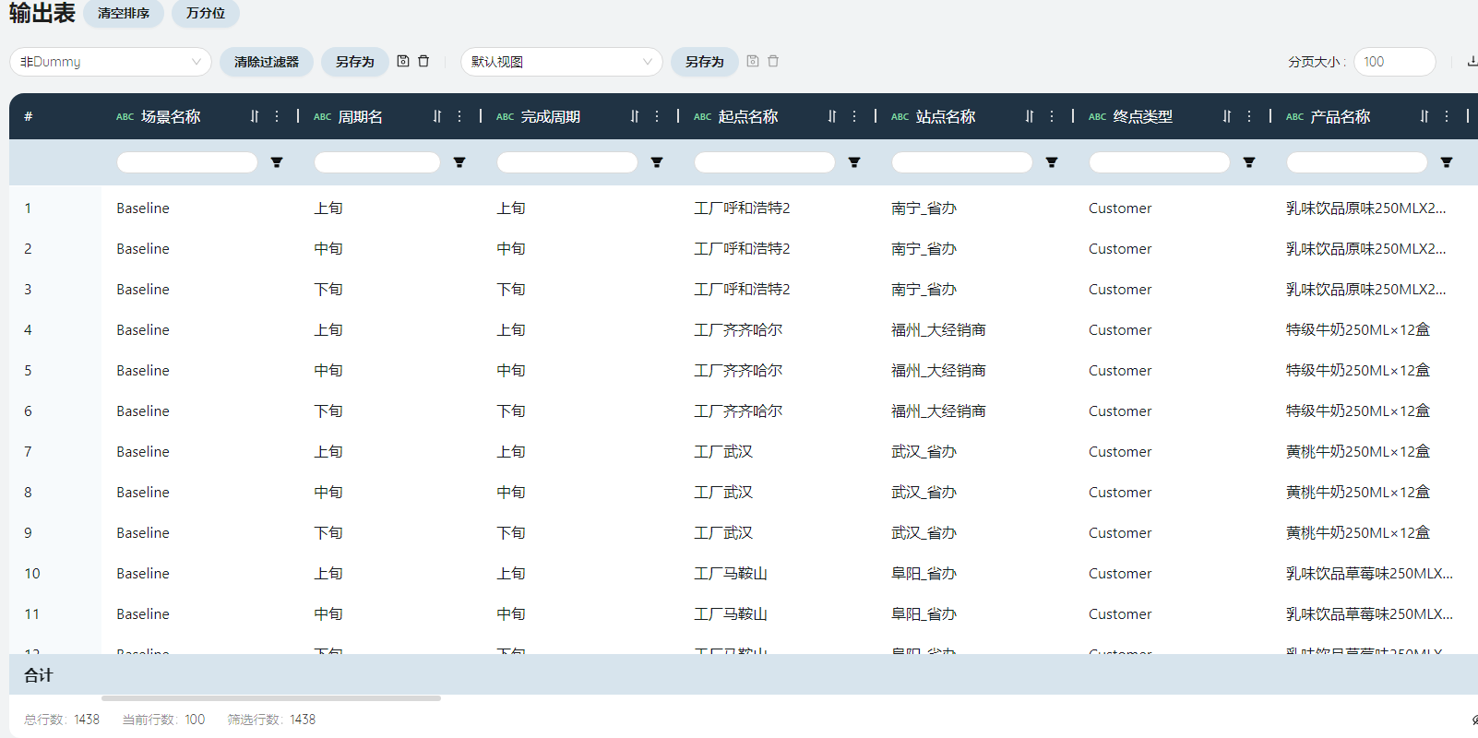Screen dimensions: 1478x738
Task: Click the filter funnel icon under 产品名称
Action: (1447, 162)
